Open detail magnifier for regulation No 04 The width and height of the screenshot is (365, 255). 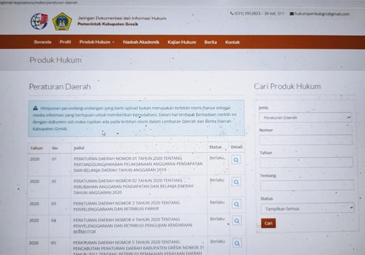click(x=236, y=221)
